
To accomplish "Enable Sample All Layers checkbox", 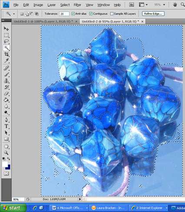I will point(112,14).
